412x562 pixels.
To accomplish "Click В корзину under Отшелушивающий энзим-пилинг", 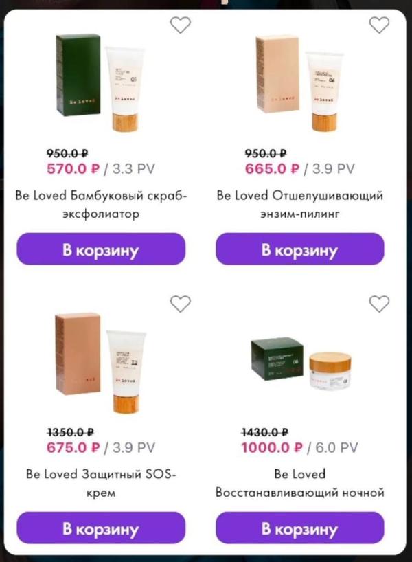I will click(300, 249).
